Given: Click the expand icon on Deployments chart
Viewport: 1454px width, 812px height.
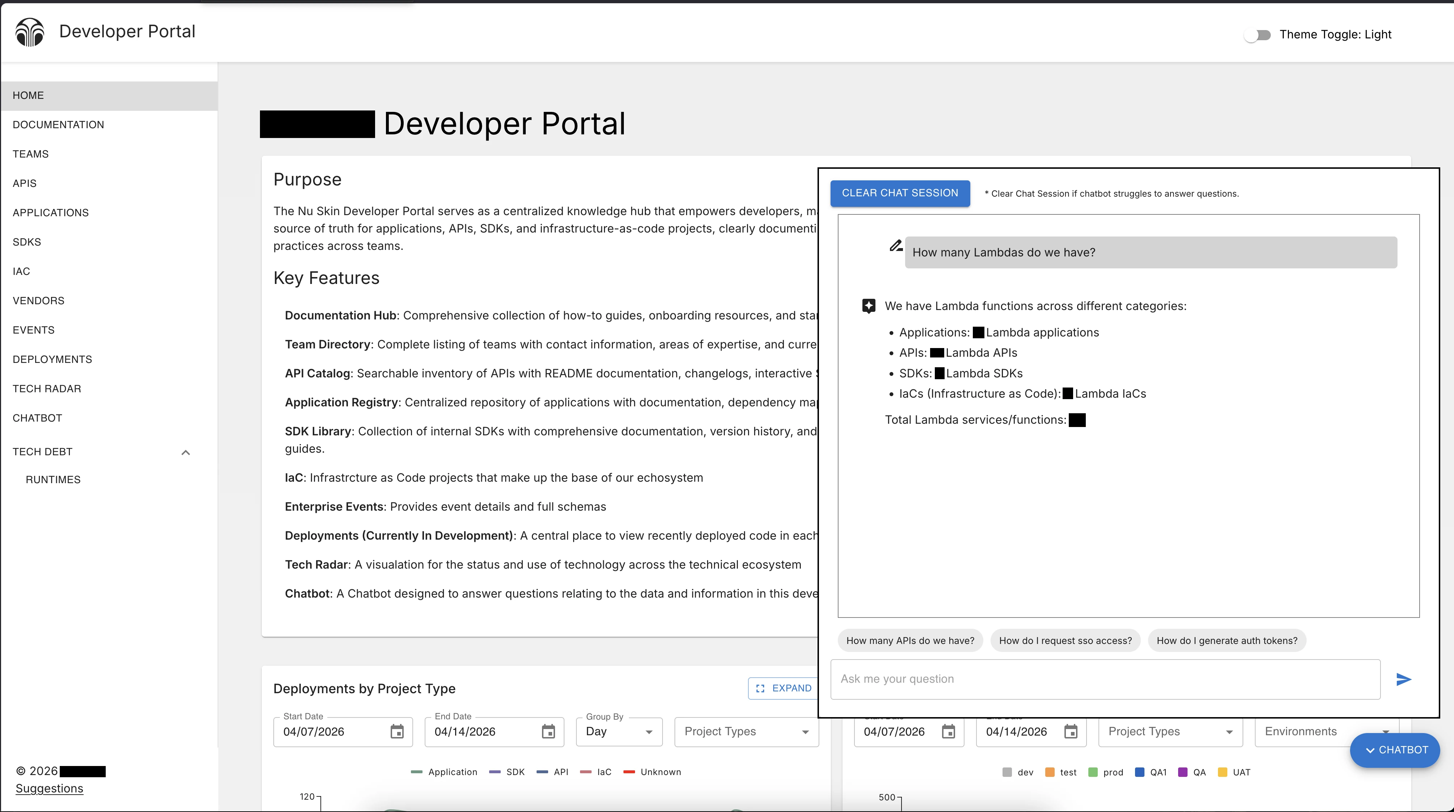Looking at the screenshot, I should (x=760, y=688).
